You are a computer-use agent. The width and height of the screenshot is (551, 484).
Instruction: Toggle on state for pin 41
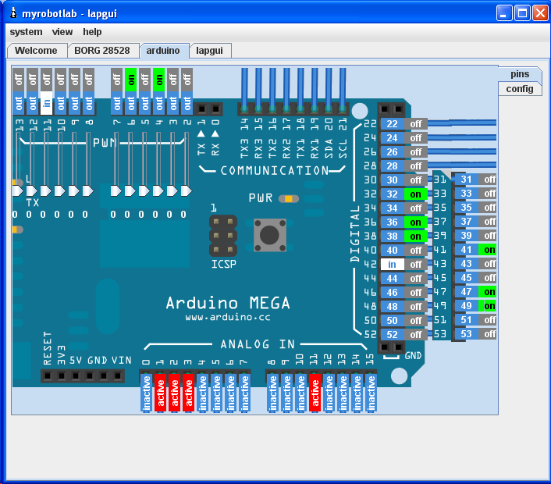click(488, 250)
